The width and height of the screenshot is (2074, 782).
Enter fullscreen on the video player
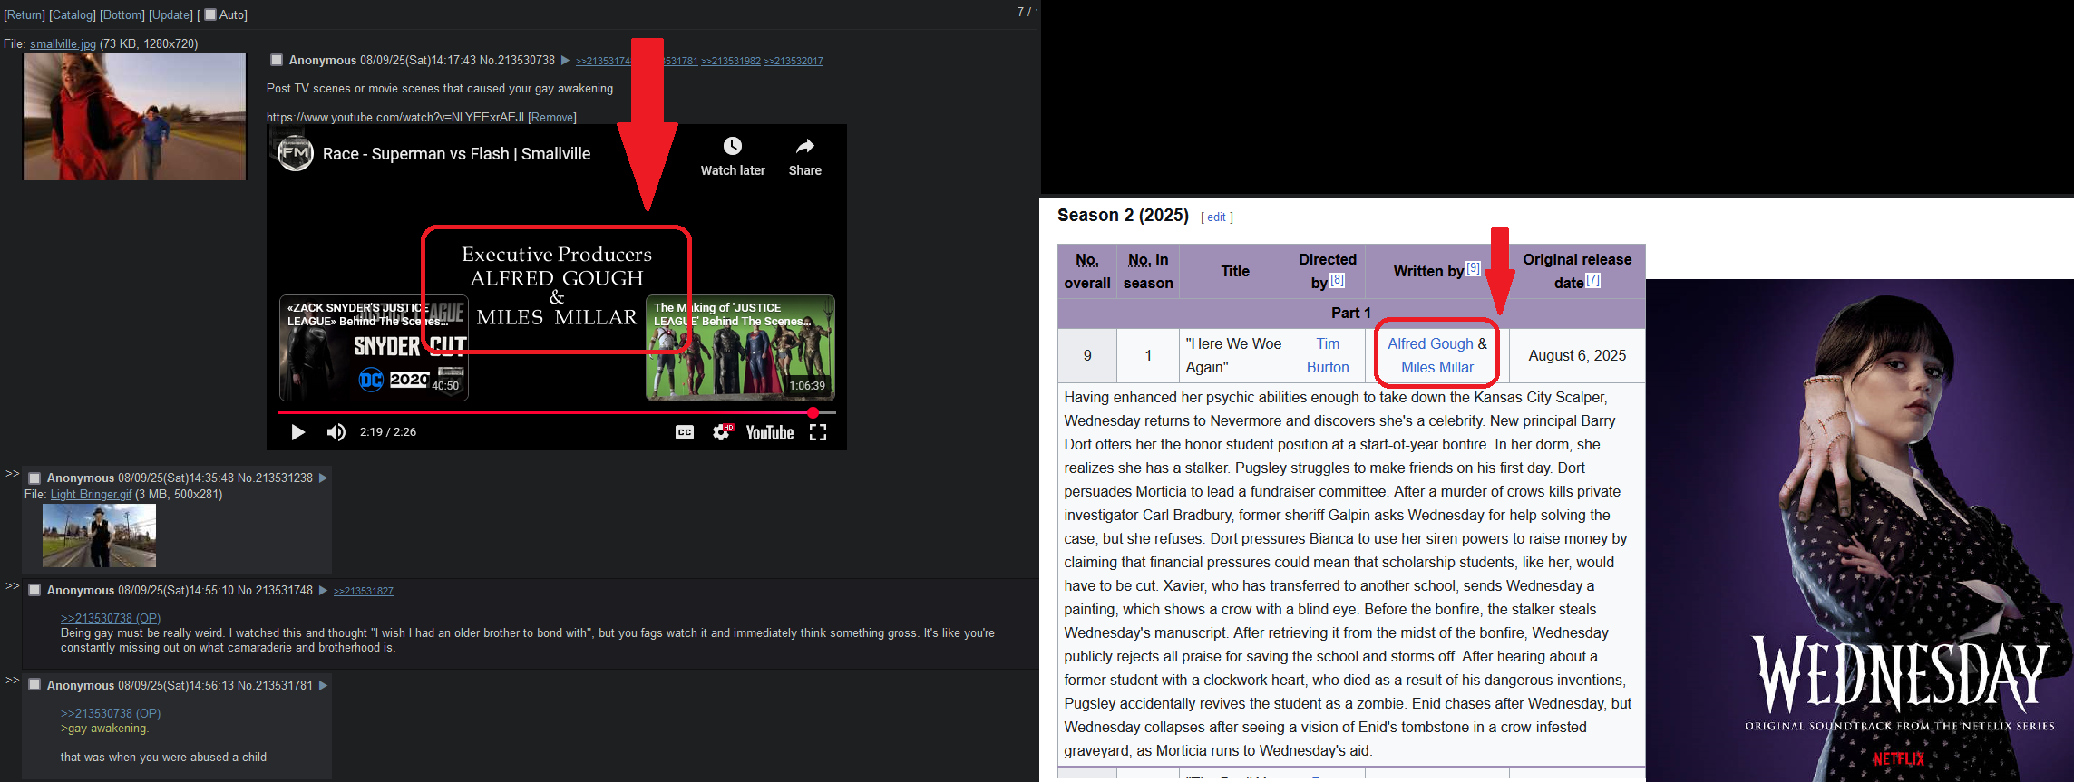(x=818, y=432)
